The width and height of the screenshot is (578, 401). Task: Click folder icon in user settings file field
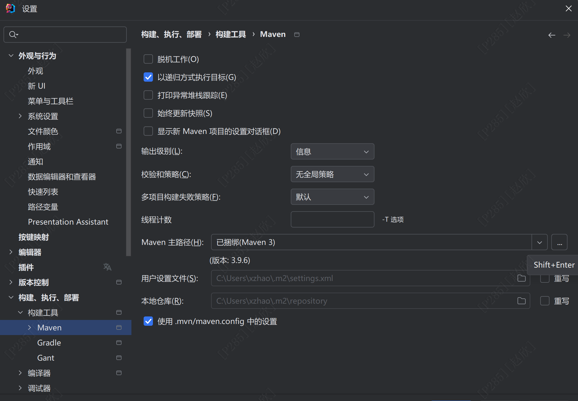(x=521, y=278)
